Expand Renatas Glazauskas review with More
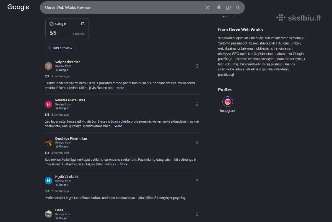The height and width of the screenshot is (222, 332). [118, 126]
